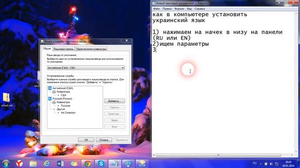
Task: Open Google Chrome from taskbar
Action: [x=88, y=163]
